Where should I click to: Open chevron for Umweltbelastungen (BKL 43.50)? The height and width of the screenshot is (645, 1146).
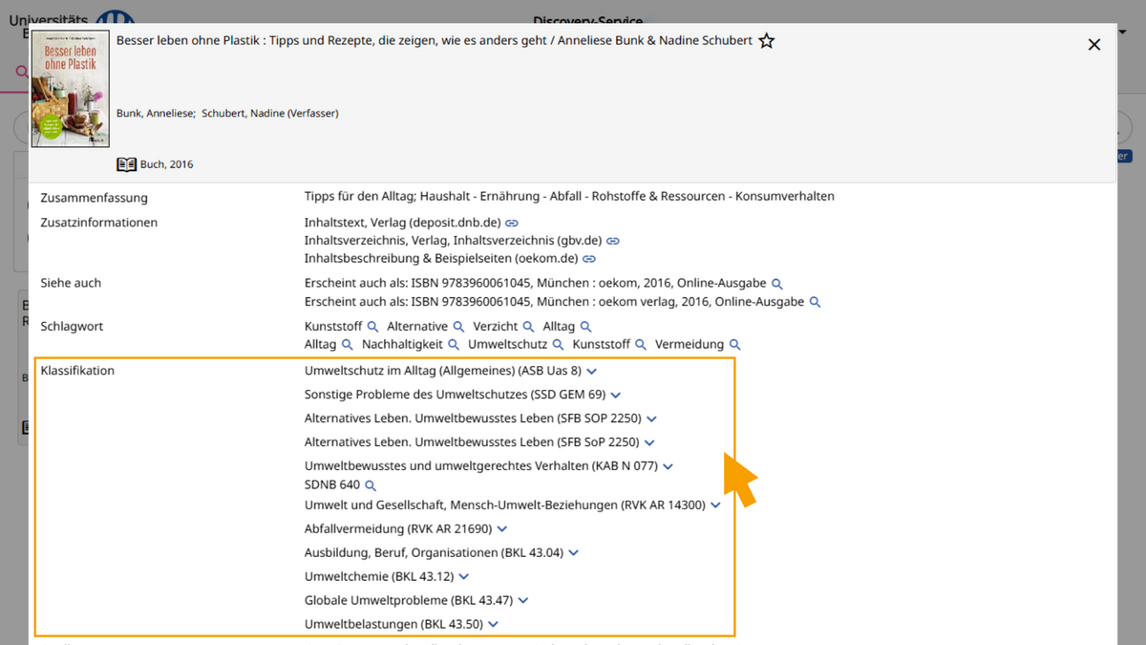pos(493,624)
